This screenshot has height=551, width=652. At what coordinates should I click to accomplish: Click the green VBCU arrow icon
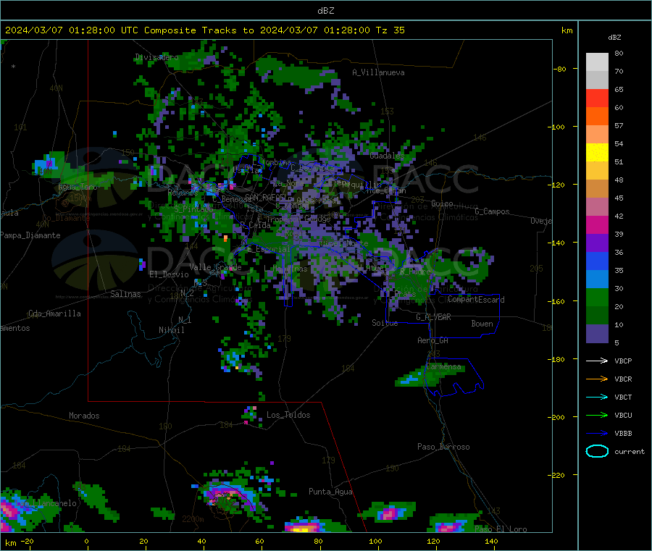pos(597,415)
